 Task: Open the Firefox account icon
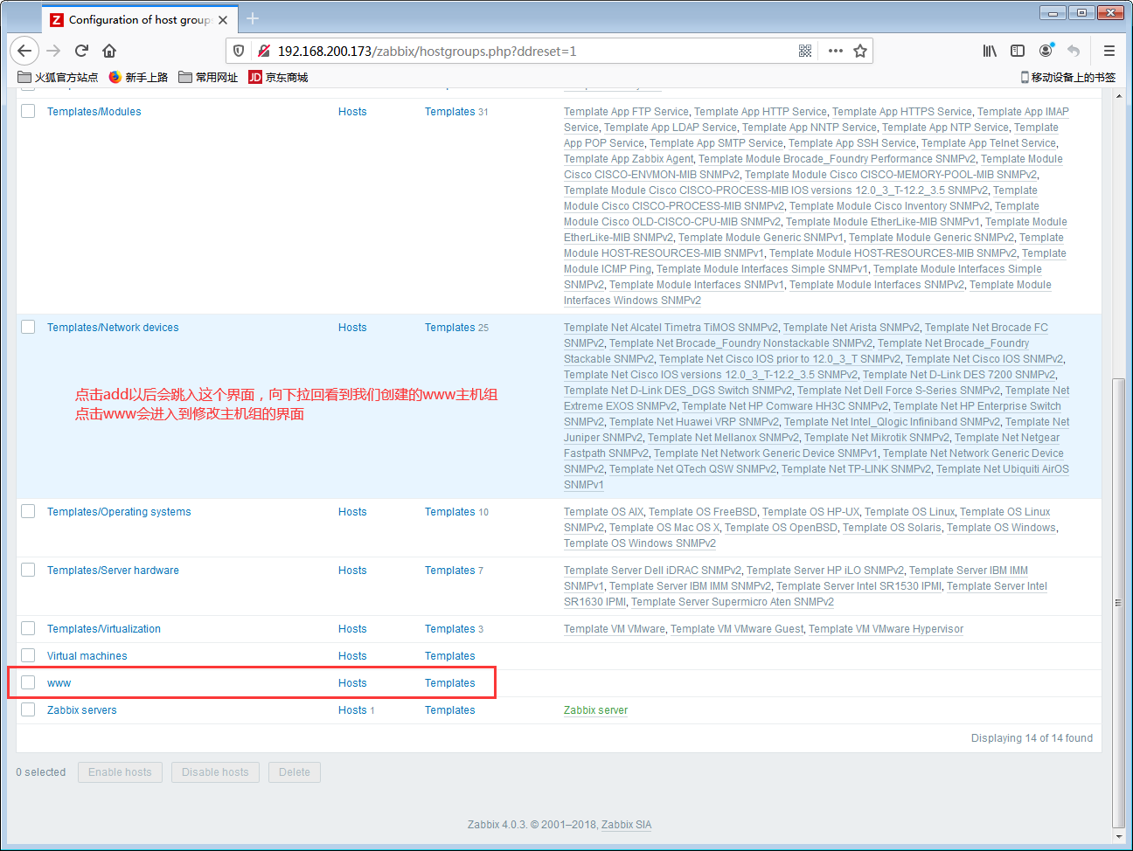(1046, 51)
